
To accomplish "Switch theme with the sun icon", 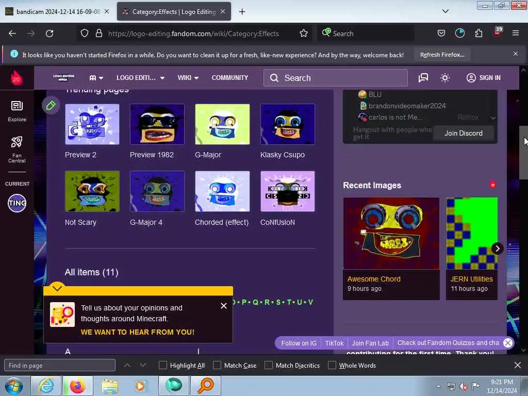I will tap(445, 78).
